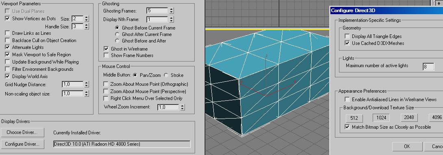
Task: Uncheck Ghost in Wireframe
Action: pos(106,49)
